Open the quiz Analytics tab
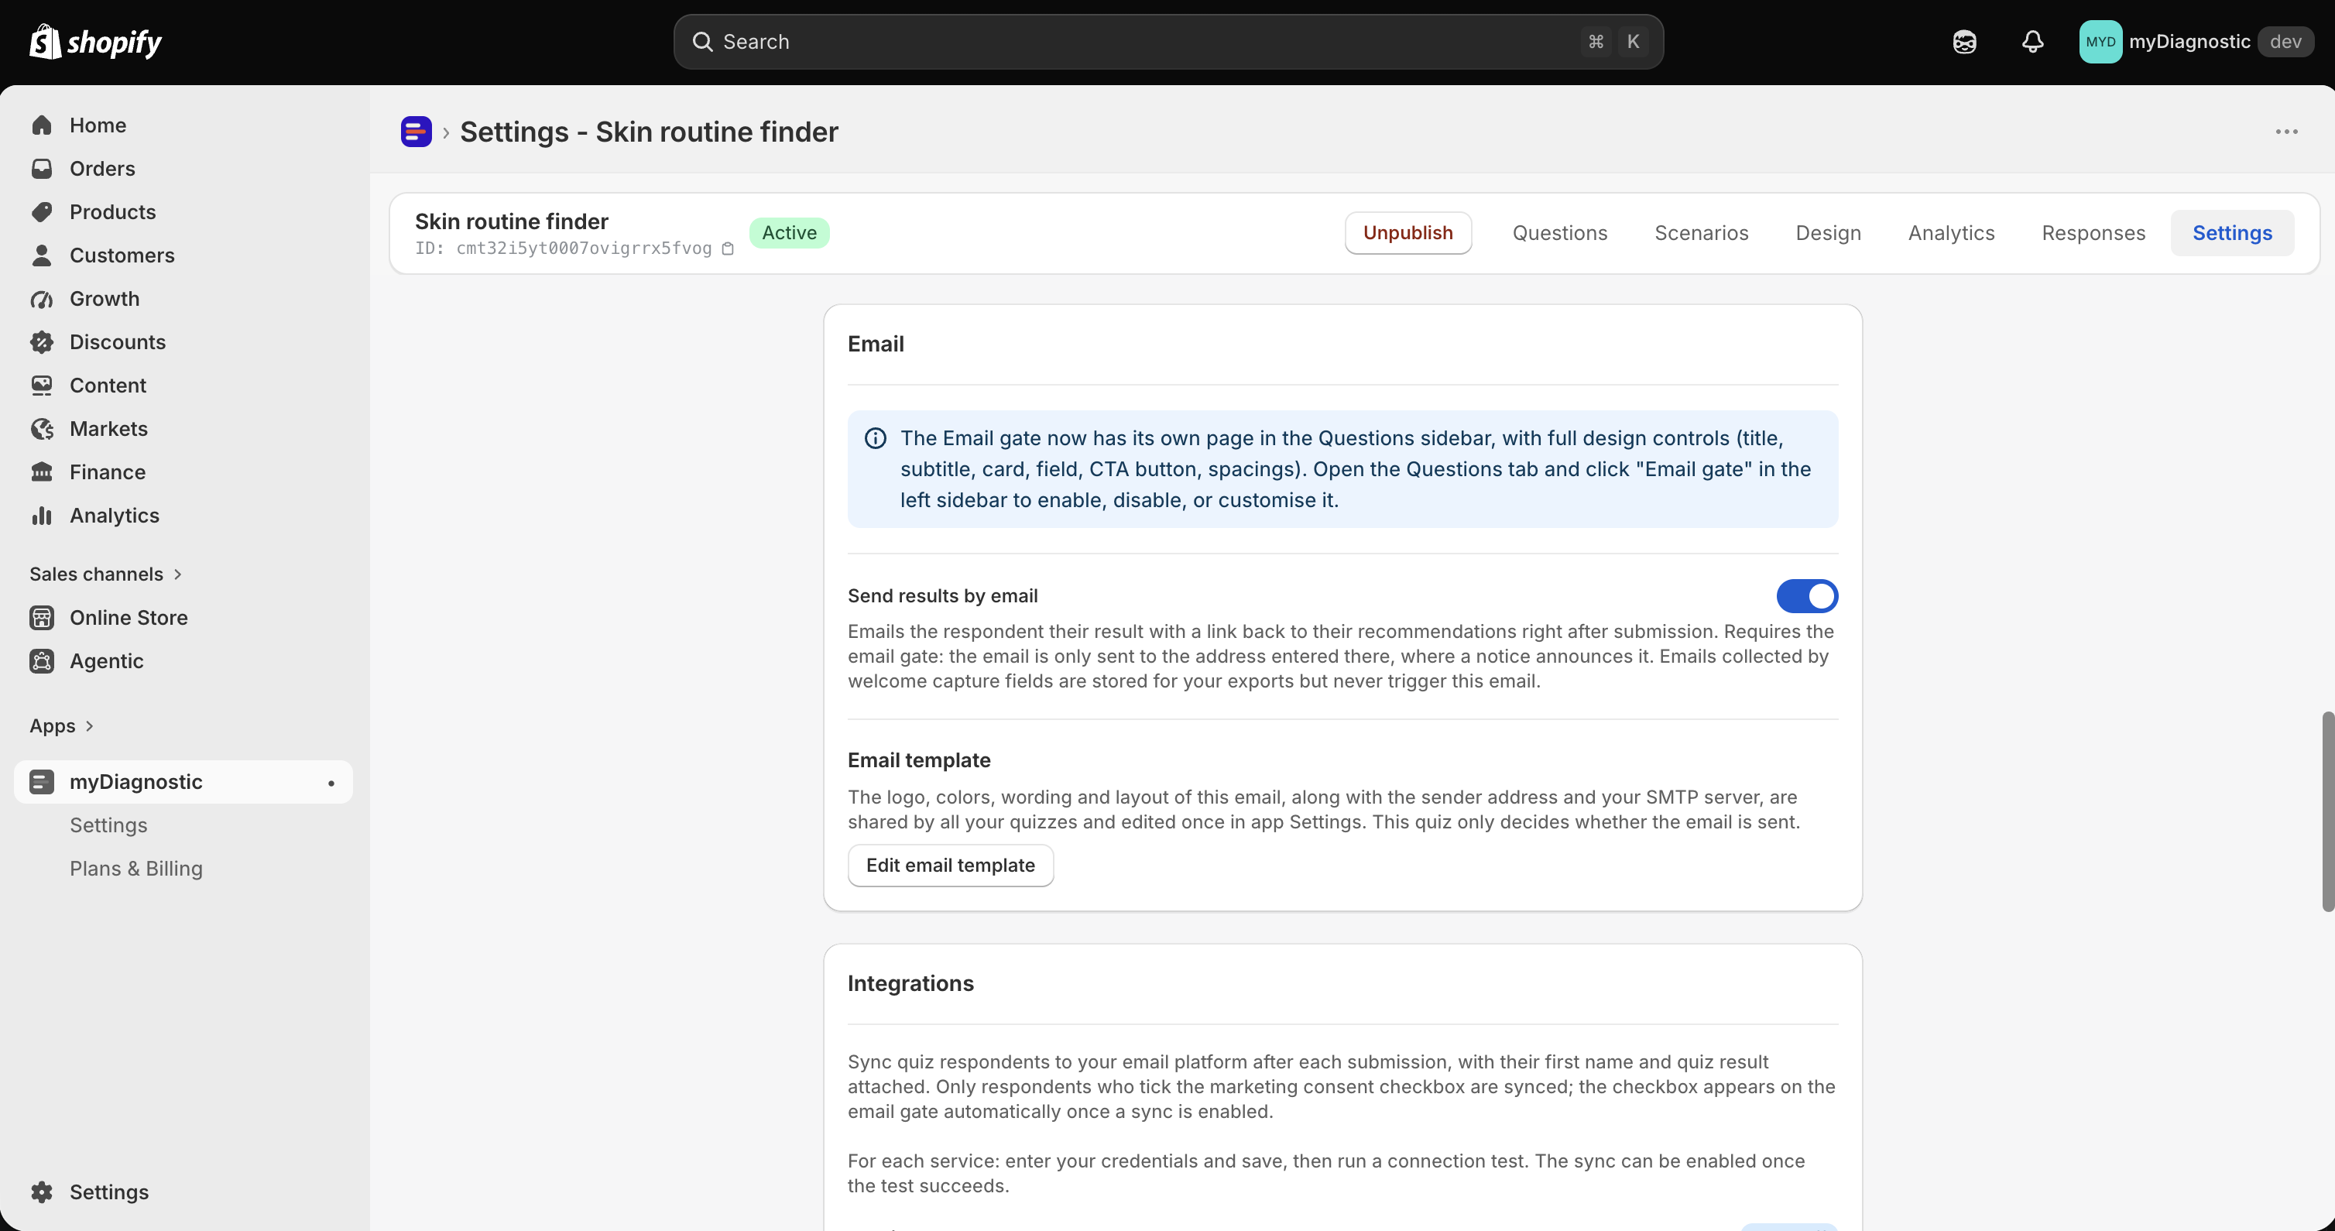The height and width of the screenshot is (1231, 2335). (x=1952, y=233)
